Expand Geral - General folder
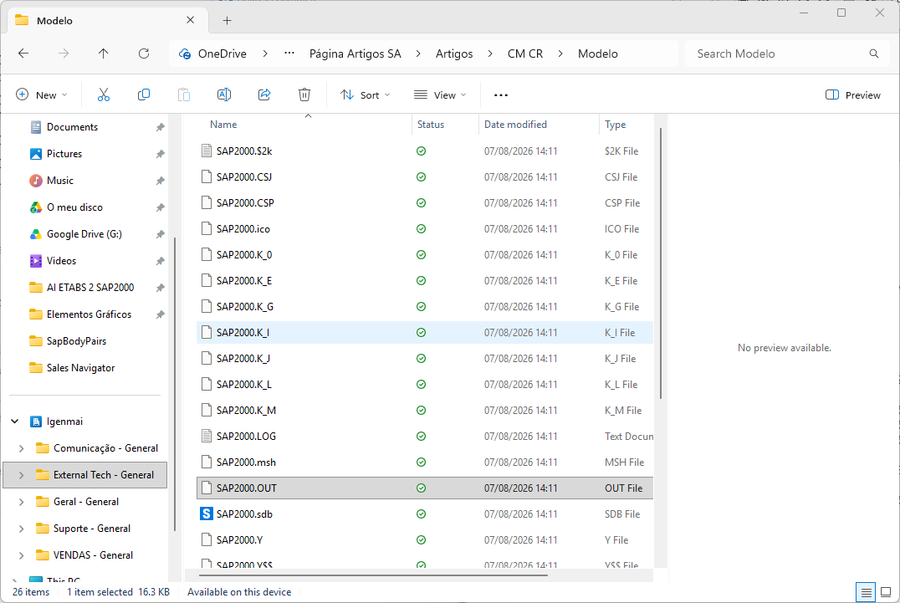This screenshot has height=603, width=900. click(x=21, y=502)
